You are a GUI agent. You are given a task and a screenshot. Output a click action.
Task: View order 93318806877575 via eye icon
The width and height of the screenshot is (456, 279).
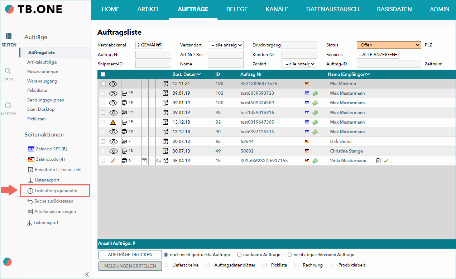[x=113, y=84]
